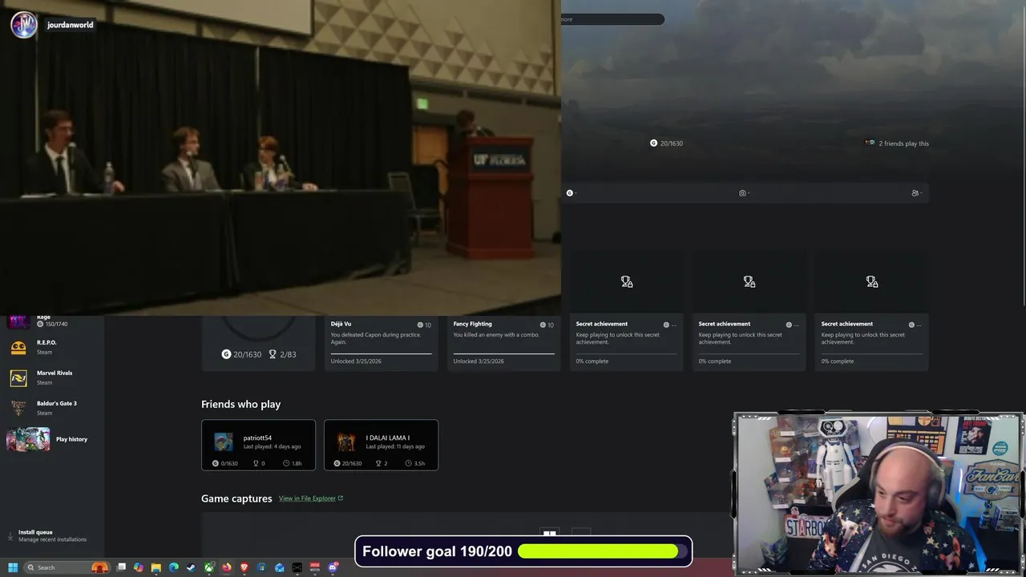Click the '2 friends play this' label
This screenshot has width=1026, height=577.
903,143
